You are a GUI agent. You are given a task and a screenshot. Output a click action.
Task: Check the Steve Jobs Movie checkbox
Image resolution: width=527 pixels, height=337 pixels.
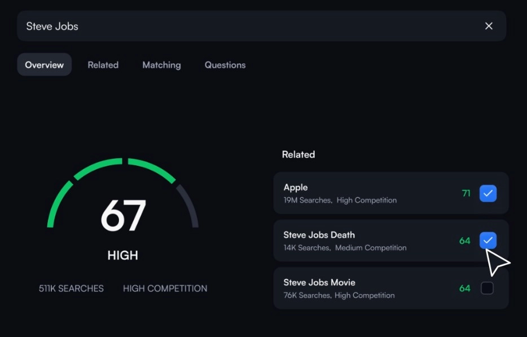pos(486,288)
